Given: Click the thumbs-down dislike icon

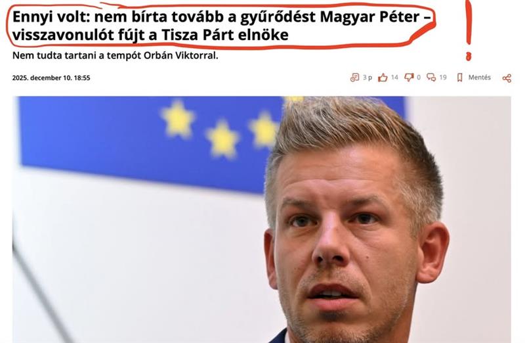Looking at the screenshot, I should pyautogui.click(x=409, y=78).
